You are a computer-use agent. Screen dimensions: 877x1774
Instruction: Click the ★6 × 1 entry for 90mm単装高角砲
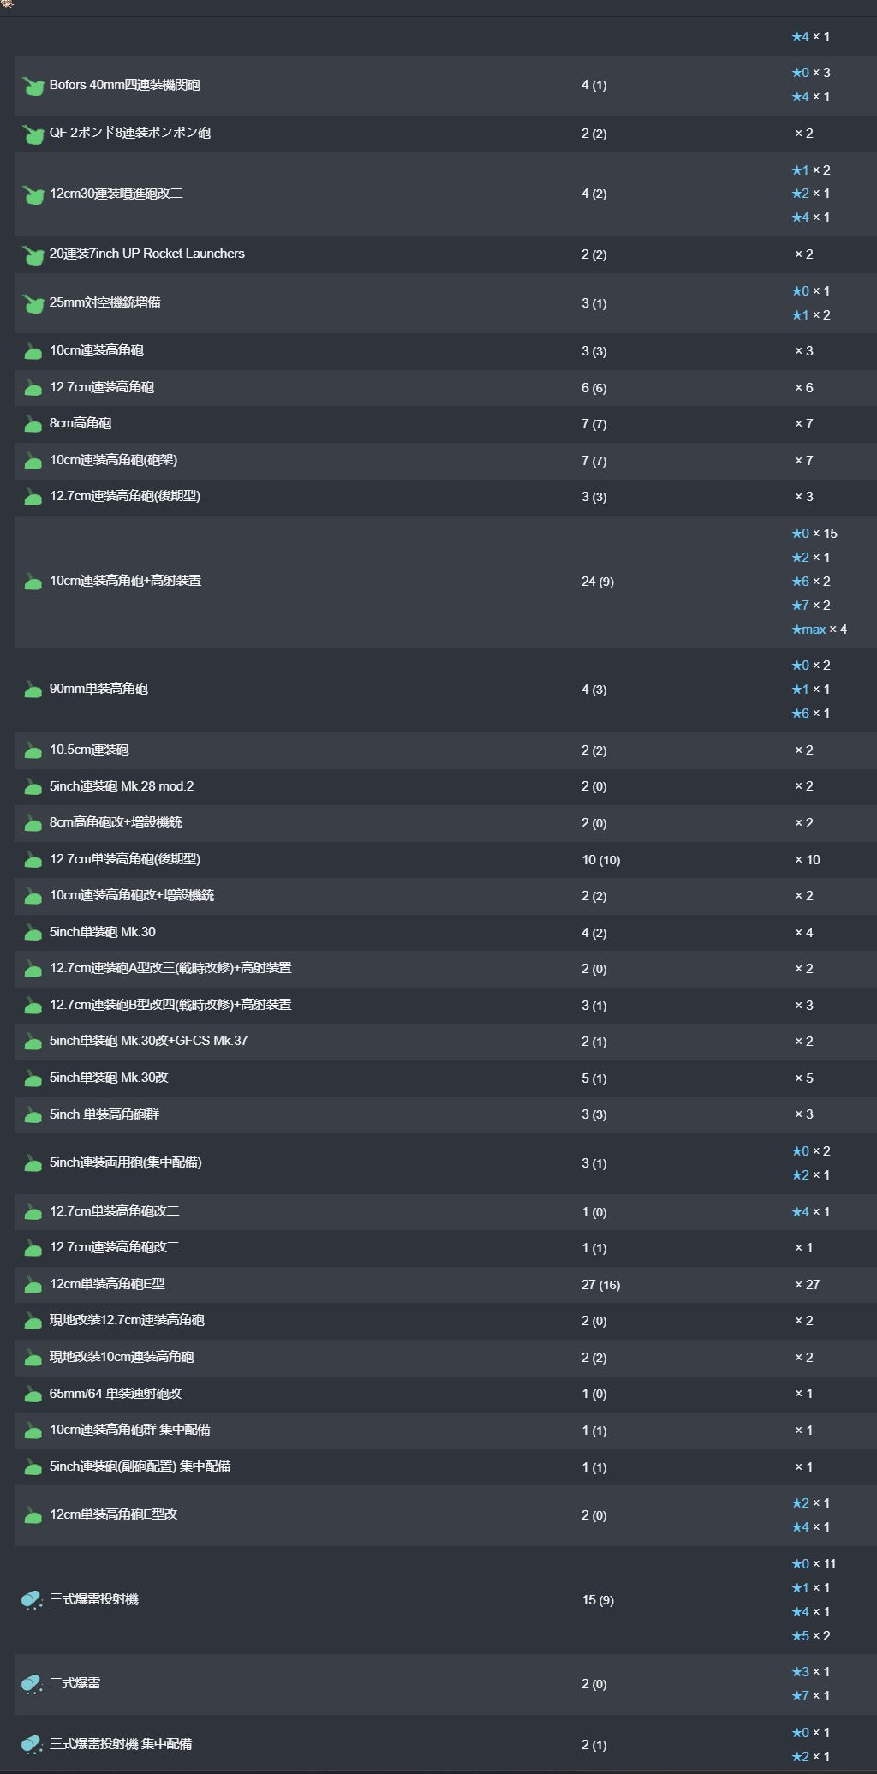(811, 714)
